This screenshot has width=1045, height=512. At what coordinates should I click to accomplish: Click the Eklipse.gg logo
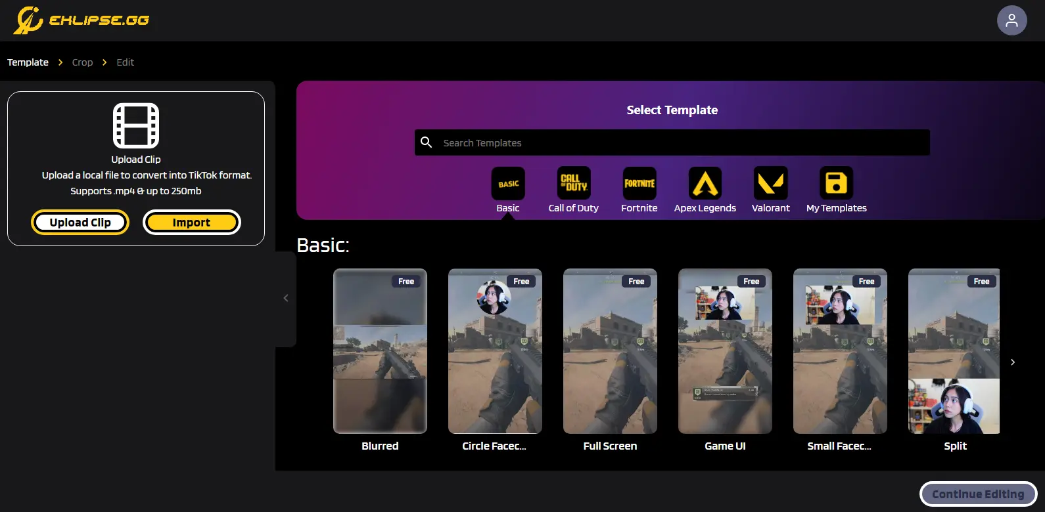point(81,20)
